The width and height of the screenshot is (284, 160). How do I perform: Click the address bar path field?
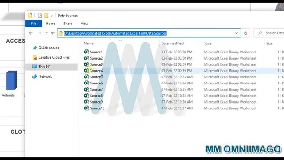(149, 33)
